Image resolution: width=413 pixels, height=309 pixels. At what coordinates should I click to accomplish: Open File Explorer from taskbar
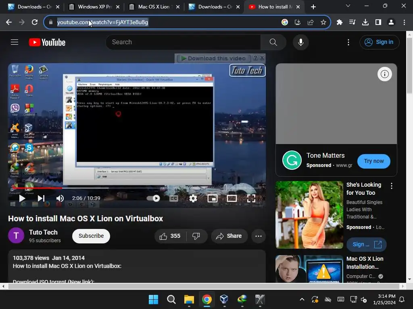coord(189,299)
